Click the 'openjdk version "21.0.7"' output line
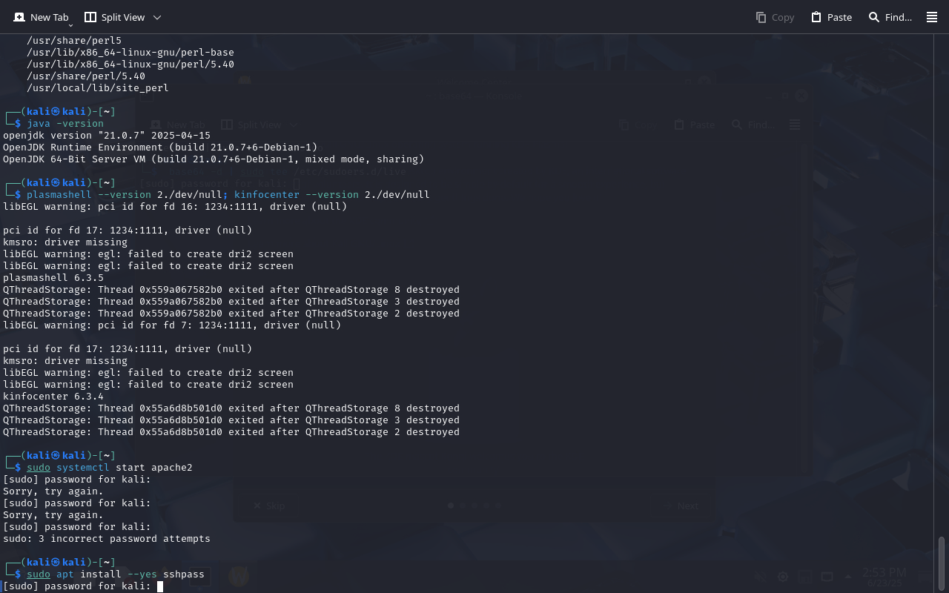 point(107,136)
